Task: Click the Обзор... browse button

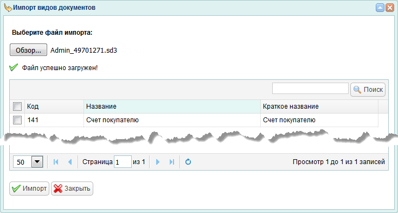Action: coord(28,50)
